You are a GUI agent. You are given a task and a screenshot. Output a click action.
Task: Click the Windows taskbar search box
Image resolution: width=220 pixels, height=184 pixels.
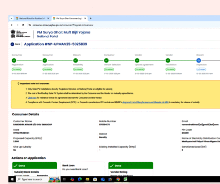coord(38,179)
